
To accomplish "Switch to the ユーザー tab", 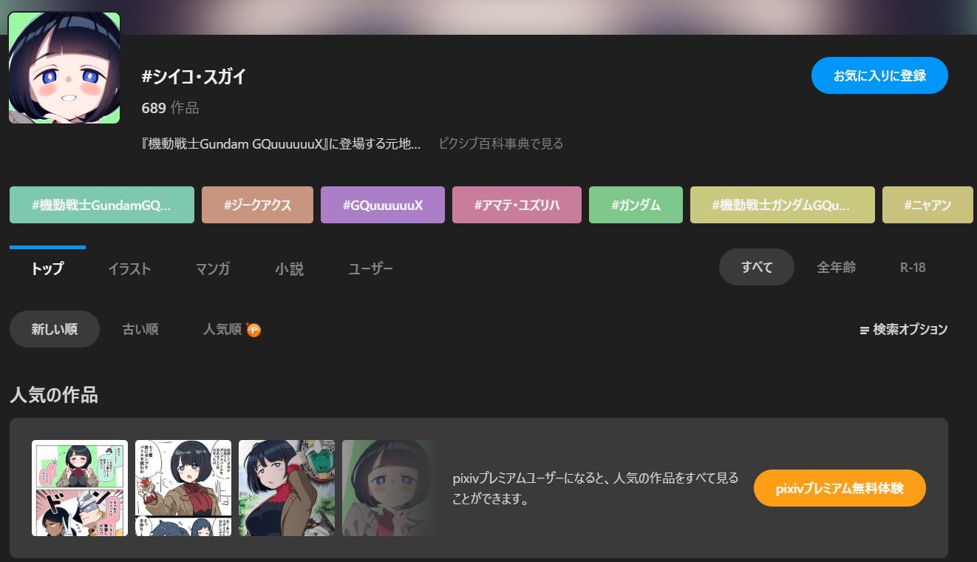I will click(370, 268).
